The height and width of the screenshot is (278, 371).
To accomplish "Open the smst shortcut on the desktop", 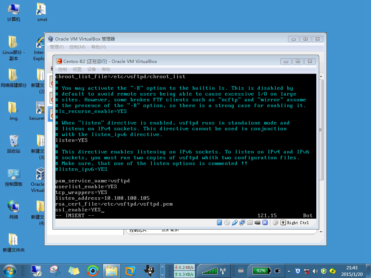I will (x=42, y=12).
